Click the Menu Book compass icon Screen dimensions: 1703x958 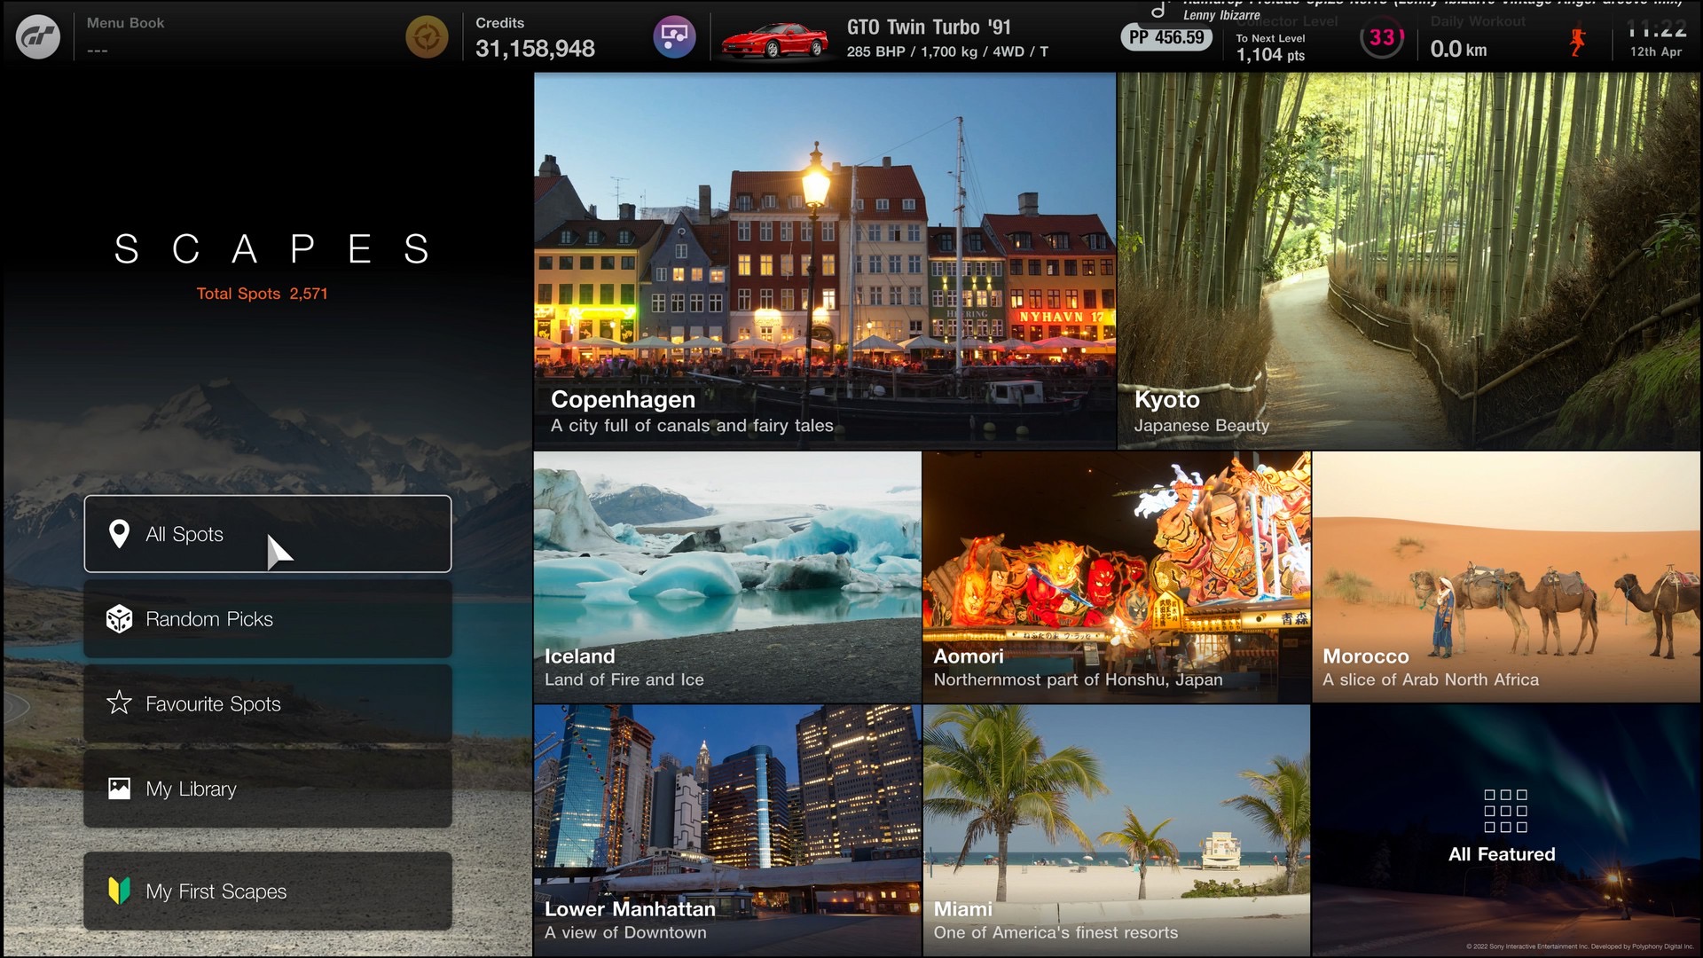(x=427, y=37)
